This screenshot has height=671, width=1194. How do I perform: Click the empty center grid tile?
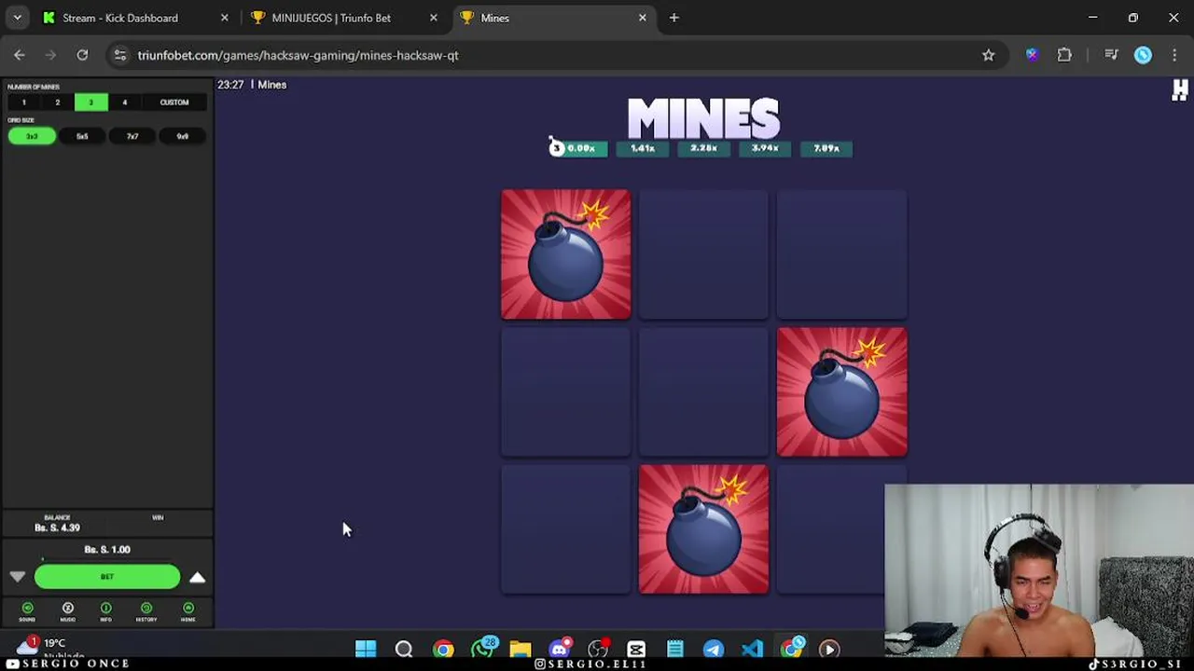tap(704, 392)
